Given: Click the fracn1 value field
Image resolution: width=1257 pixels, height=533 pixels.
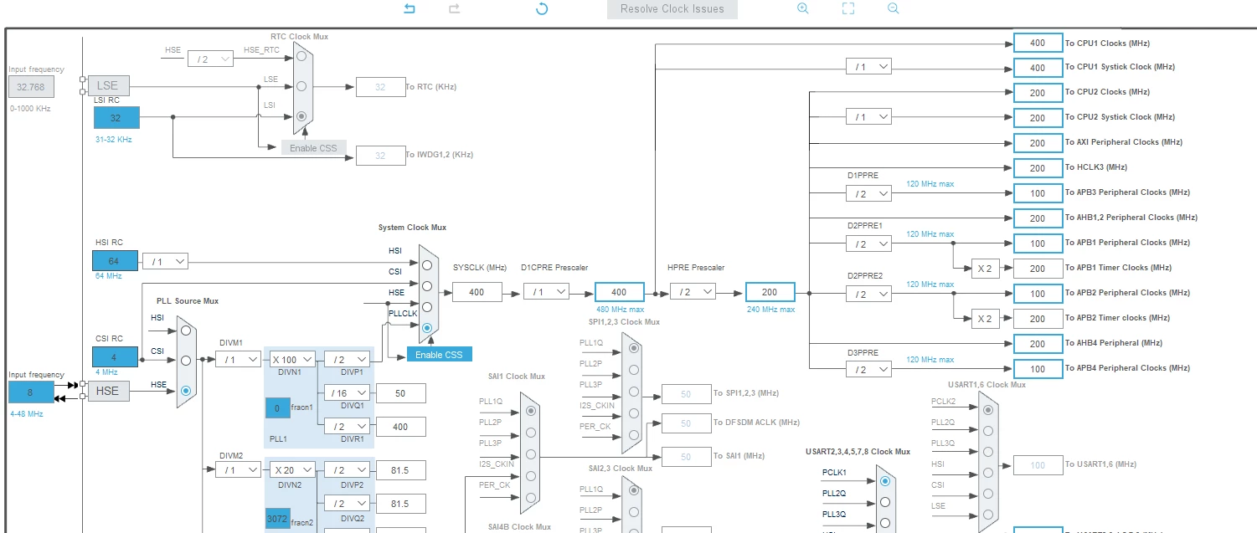Looking at the screenshot, I should pyautogui.click(x=277, y=408).
